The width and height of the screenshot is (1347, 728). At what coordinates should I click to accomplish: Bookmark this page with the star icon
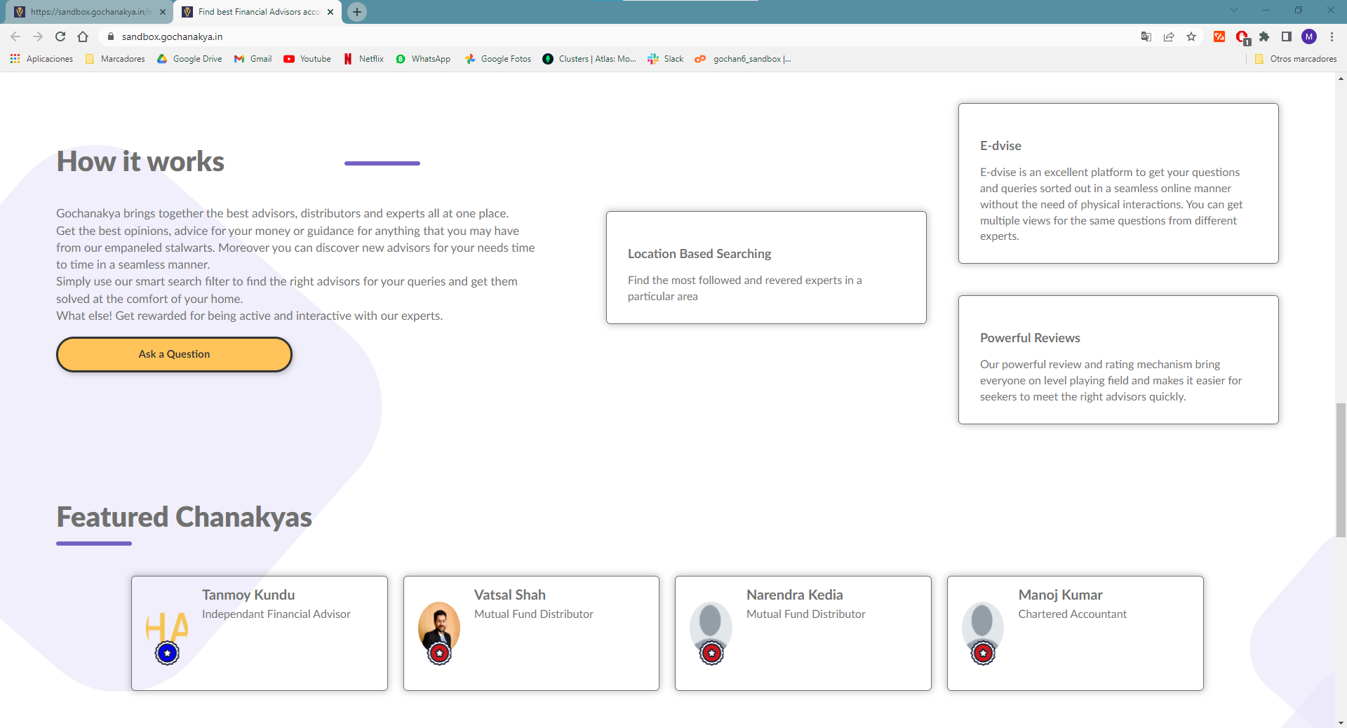click(x=1191, y=36)
